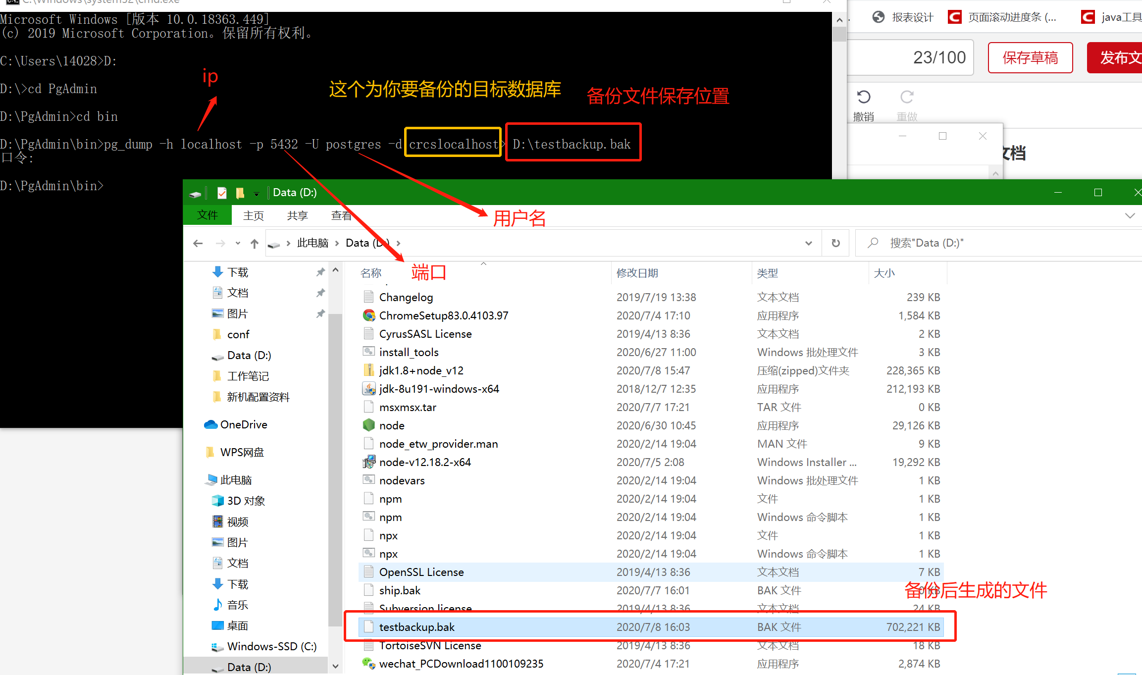Open the 文件 ribbon tab
This screenshot has width=1142, height=675.
coord(207,215)
